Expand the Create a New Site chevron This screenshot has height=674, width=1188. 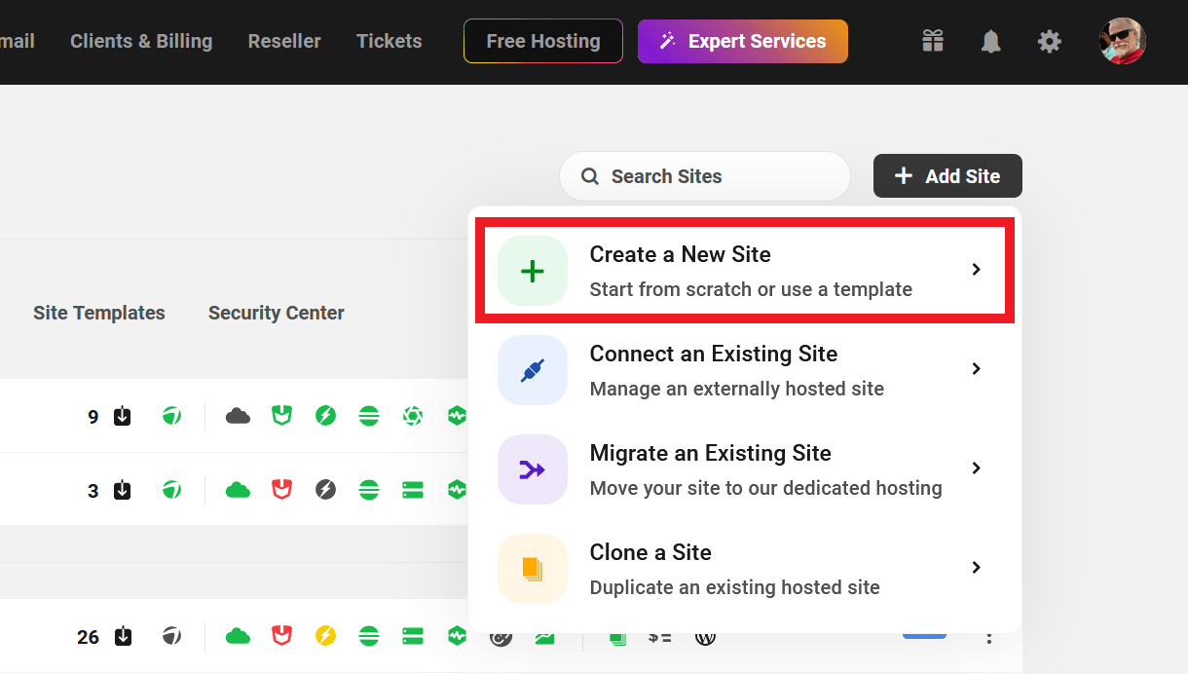coord(977,270)
